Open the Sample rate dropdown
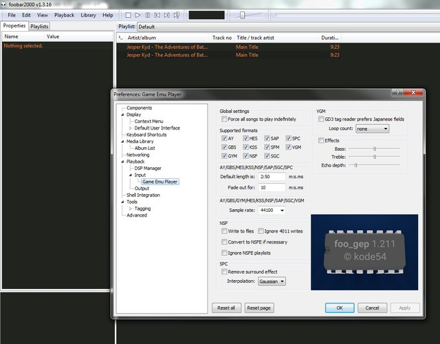 click(x=272, y=210)
